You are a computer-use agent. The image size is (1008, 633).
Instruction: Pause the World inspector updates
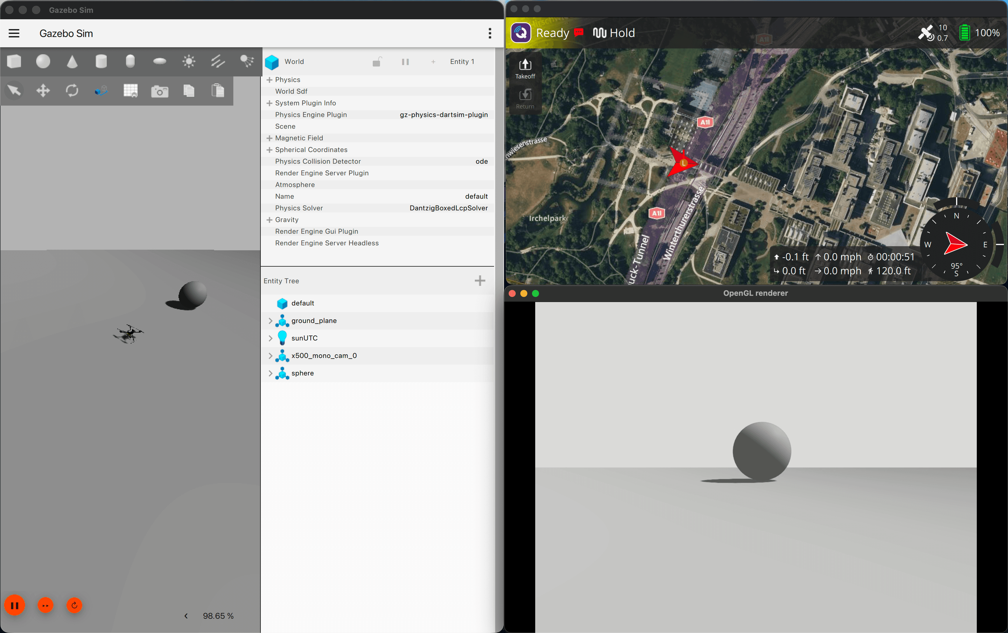[x=405, y=62]
